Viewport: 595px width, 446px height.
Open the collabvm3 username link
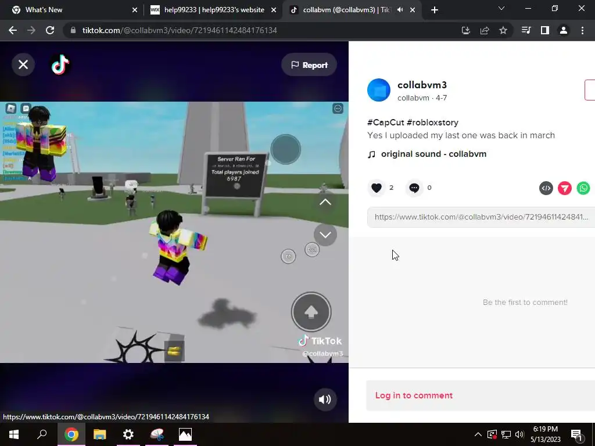(x=422, y=85)
